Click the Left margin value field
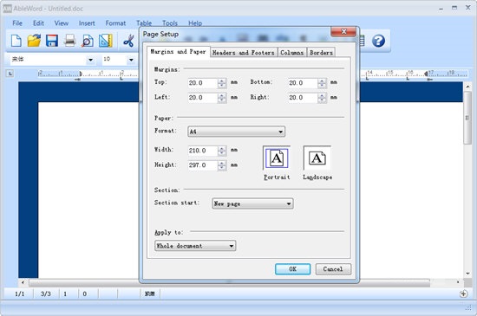The height and width of the screenshot is (316, 477). point(203,98)
